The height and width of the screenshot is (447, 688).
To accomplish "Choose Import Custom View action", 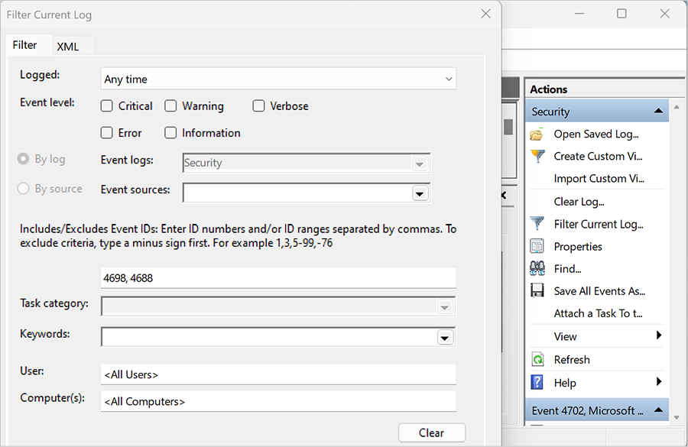I will point(599,179).
